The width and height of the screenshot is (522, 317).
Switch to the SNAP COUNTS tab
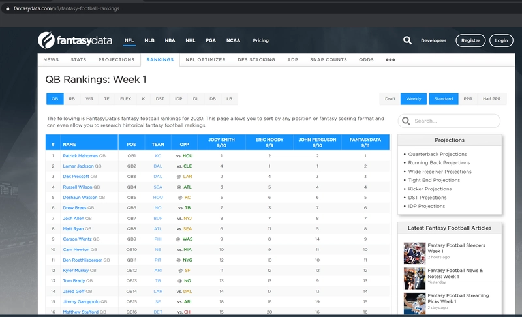[x=328, y=60]
